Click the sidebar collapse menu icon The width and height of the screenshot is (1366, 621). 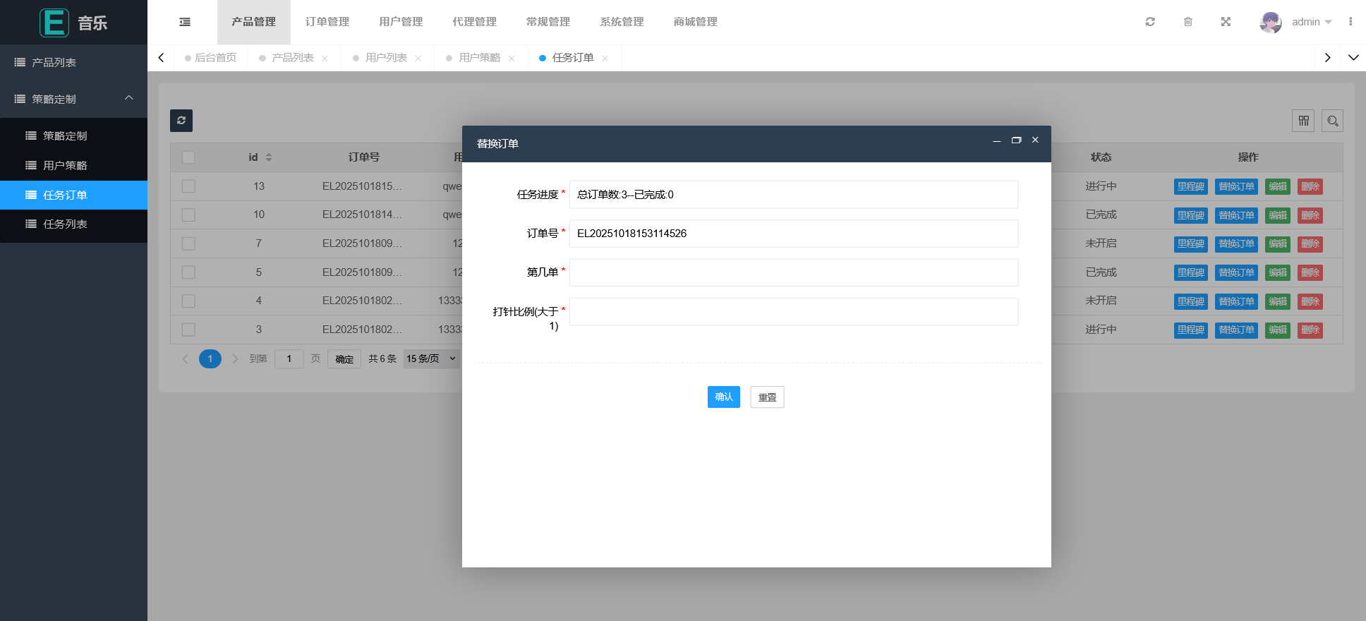[185, 22]
